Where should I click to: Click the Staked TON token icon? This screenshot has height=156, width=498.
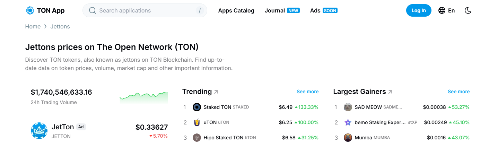coord(197,107)
